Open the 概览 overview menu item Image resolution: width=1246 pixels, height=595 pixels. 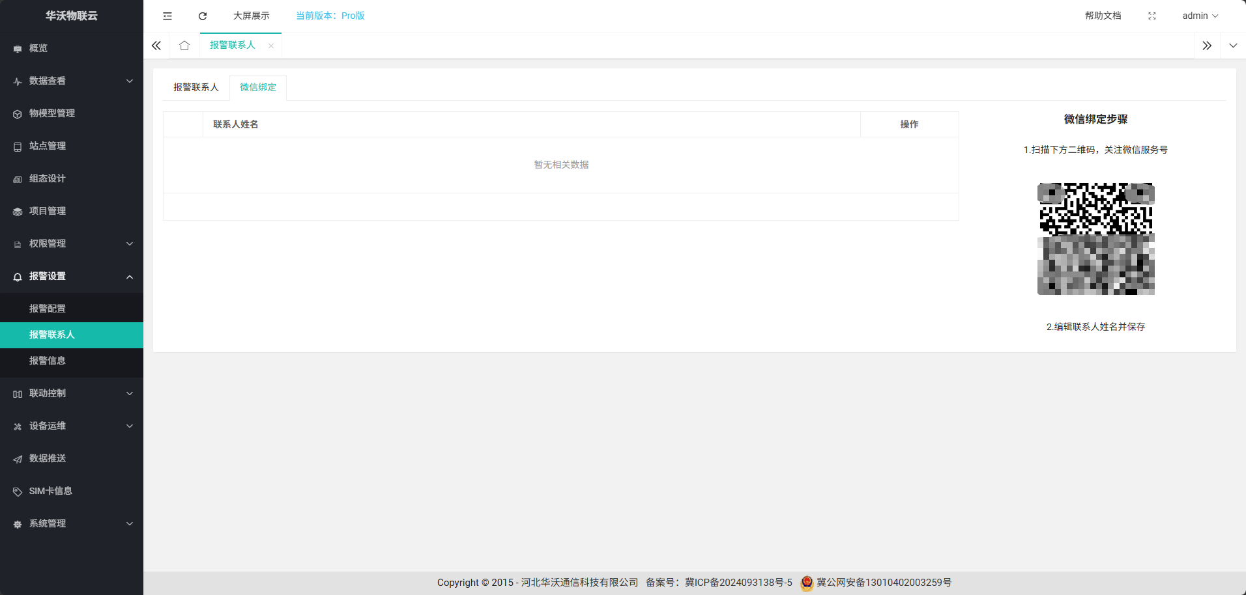pos(72,48)
